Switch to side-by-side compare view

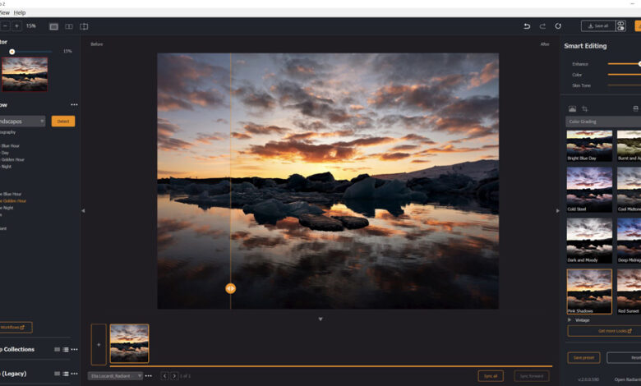tap(69, 26)
